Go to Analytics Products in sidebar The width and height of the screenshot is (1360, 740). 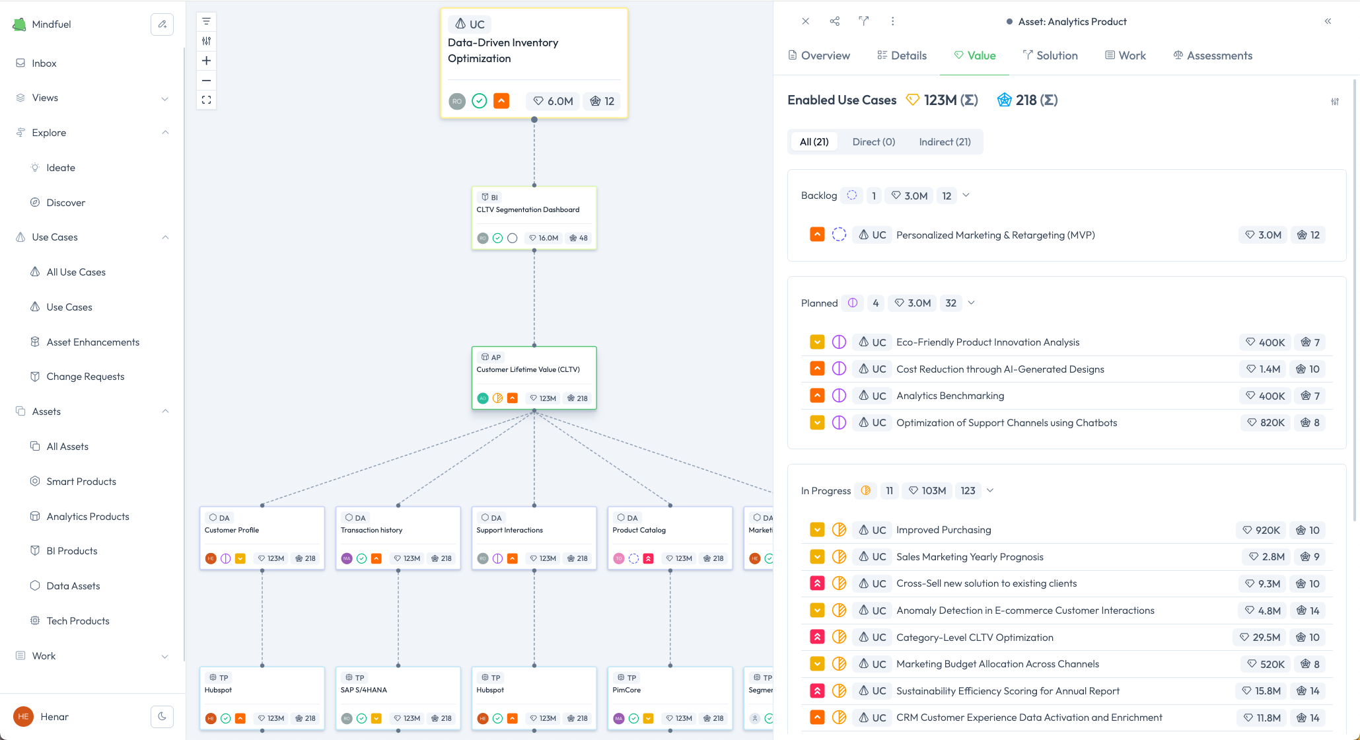[x=88, y=517]
